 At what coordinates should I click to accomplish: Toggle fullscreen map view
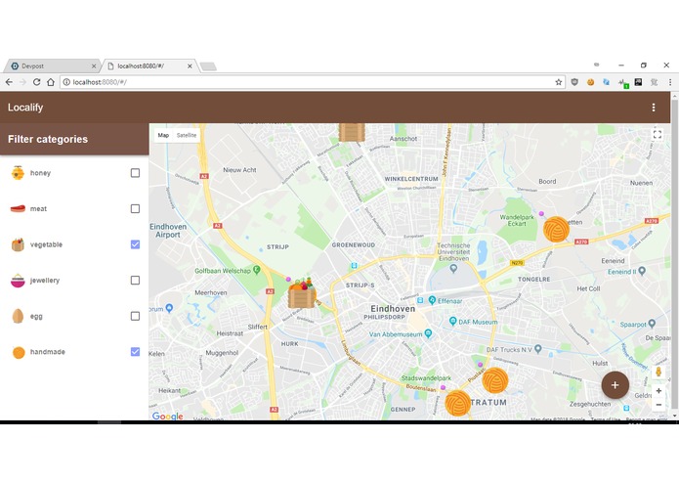pyautogui.click(x=657, y=134)
